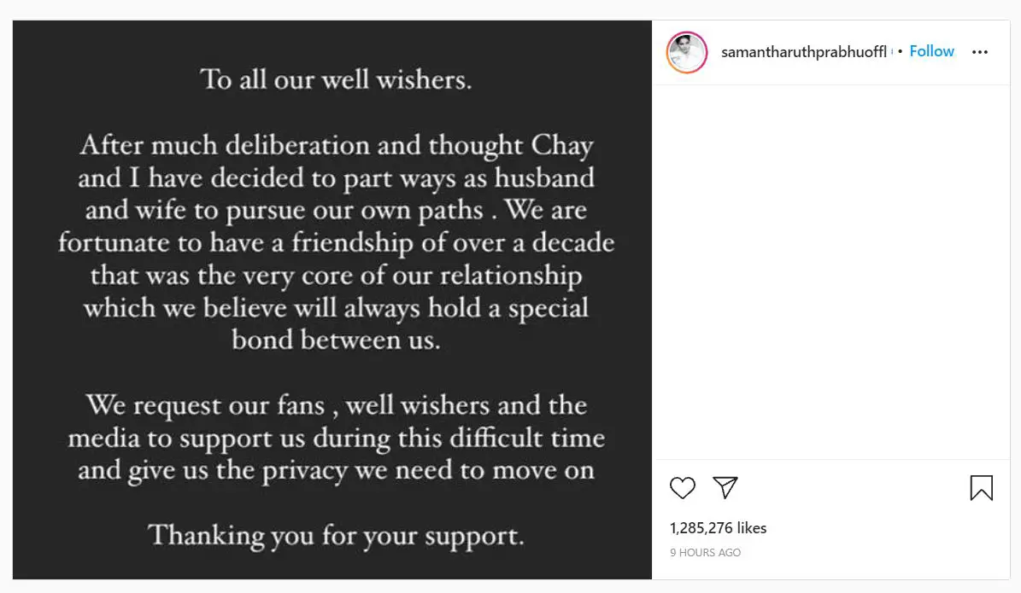This screenshot has width=1021, height=593.
Task: Save the post using the bookmark icon
Action: tap(982, 488)
